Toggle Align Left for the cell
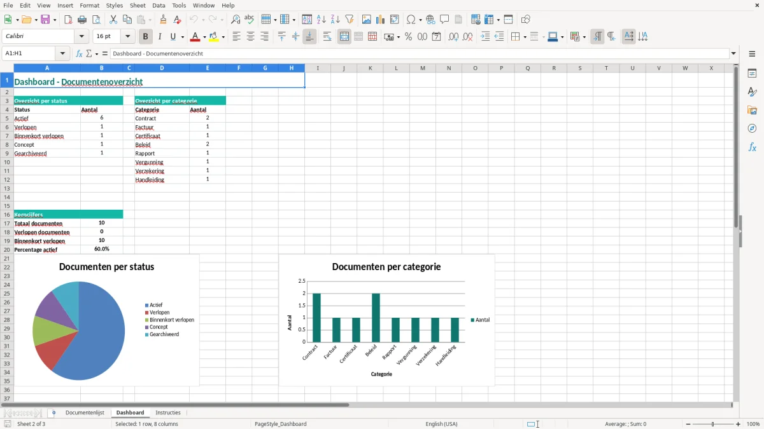 236,37
